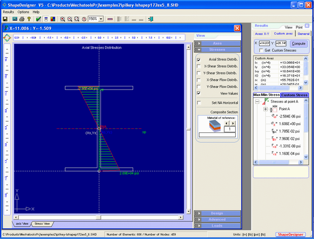Click the report page toolbar icon
Viewport: 314px width, 239px height.
pos(46,19)
